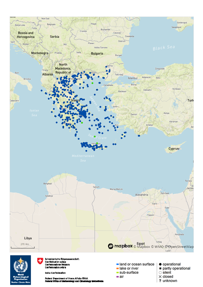Click the Mapbox logo icon
203x287 pixels.
pos(111,246)
